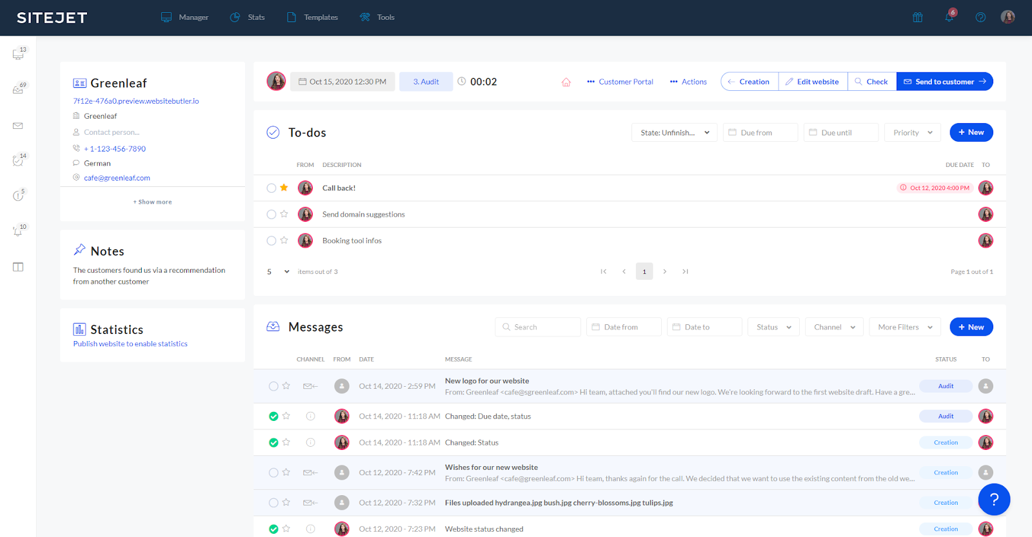Star the Call back! to-do
Screen dimensions: 1032x537
(284, 188)
